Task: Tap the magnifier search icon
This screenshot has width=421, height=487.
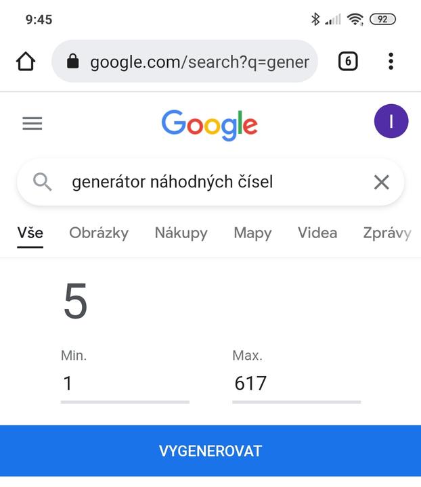Action: point(43,182)
